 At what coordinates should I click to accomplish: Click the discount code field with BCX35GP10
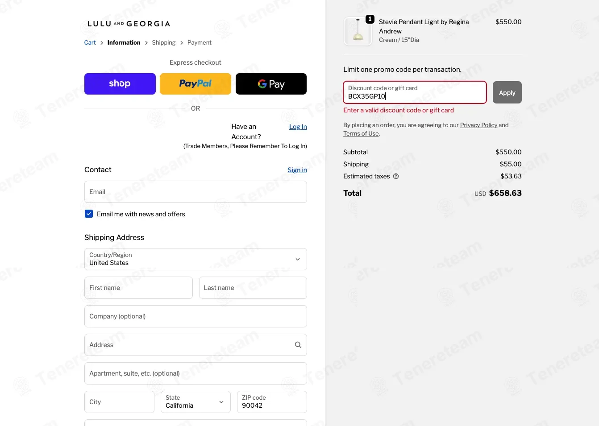pos(415,92)
